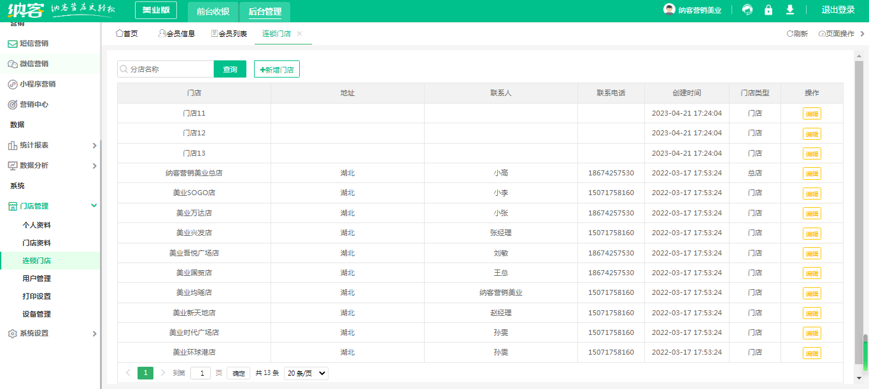Switch to the 会员列表 tab
Viewport: 869px width, 389px height.
[229, 34]
